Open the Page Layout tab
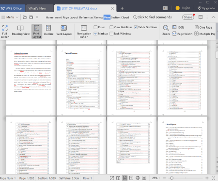Viewport: 218px width, 181px height. (x=70, y=17)
